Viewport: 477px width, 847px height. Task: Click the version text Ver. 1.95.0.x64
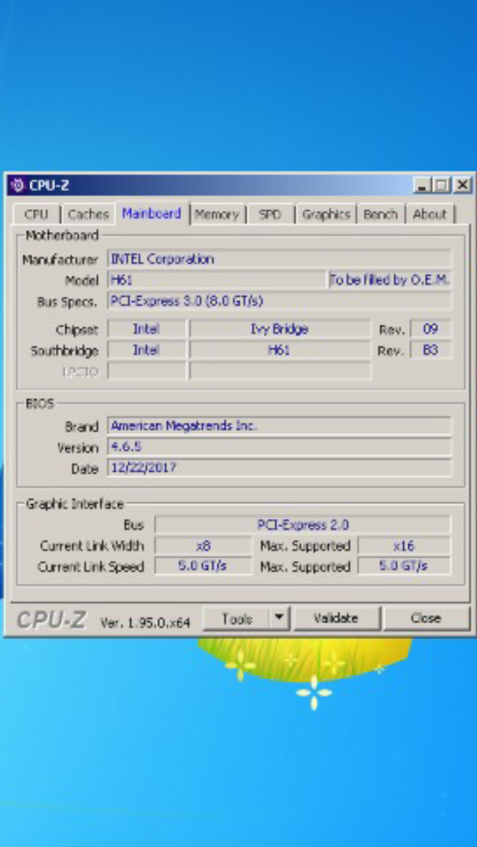click(x=145, y=623)
